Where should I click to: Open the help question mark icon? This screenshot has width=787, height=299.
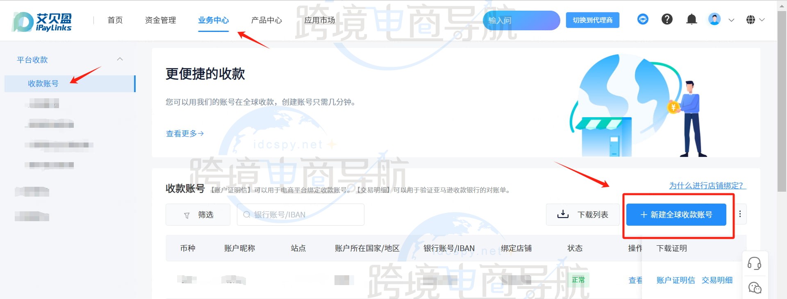[x=667, y=19]
